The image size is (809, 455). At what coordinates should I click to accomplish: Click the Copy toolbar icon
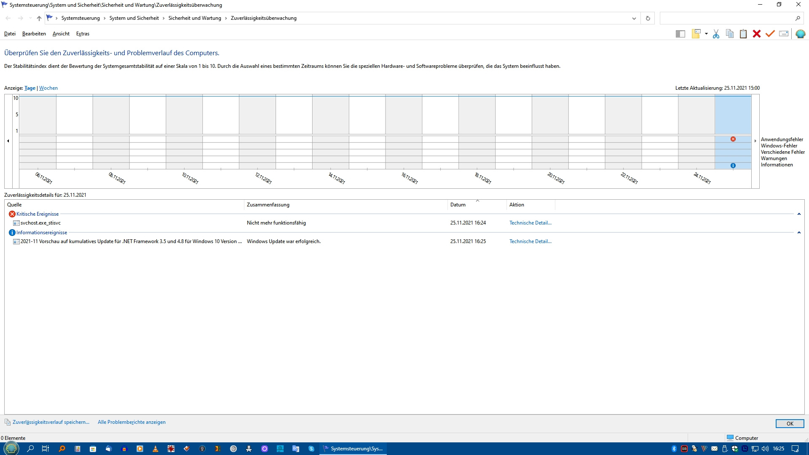click(730, 34)
